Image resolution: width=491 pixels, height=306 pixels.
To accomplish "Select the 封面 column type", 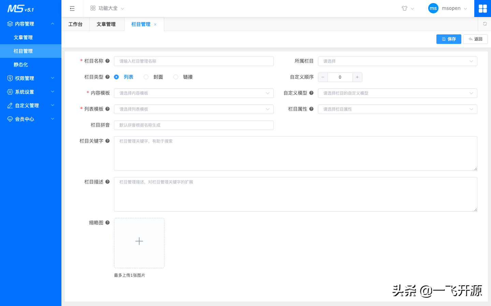I will tap(146, 77).
